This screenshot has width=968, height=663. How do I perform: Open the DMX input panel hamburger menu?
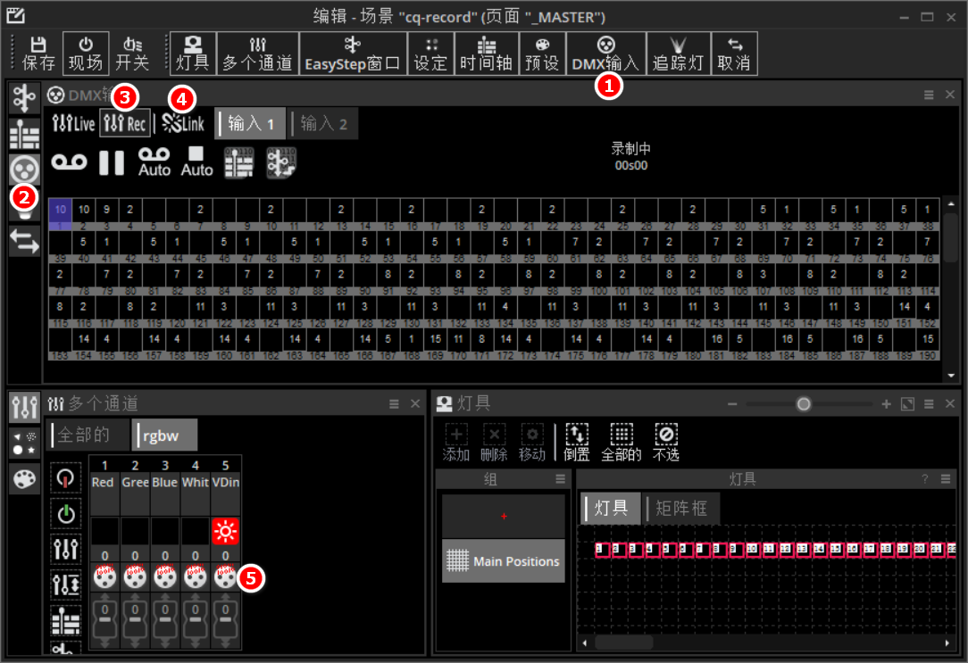click(929, 95)
